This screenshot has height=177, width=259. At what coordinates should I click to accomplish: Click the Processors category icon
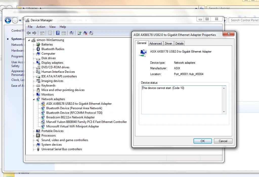coord(38,136)
